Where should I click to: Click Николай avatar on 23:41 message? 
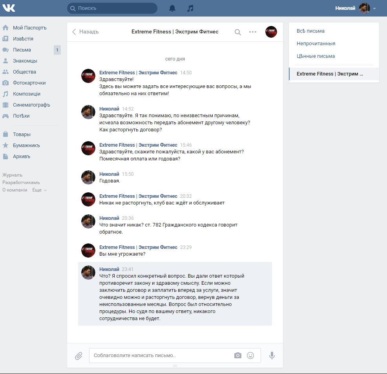click(88, 273)
